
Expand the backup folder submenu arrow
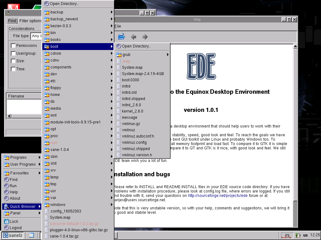[x=112, y=12]
